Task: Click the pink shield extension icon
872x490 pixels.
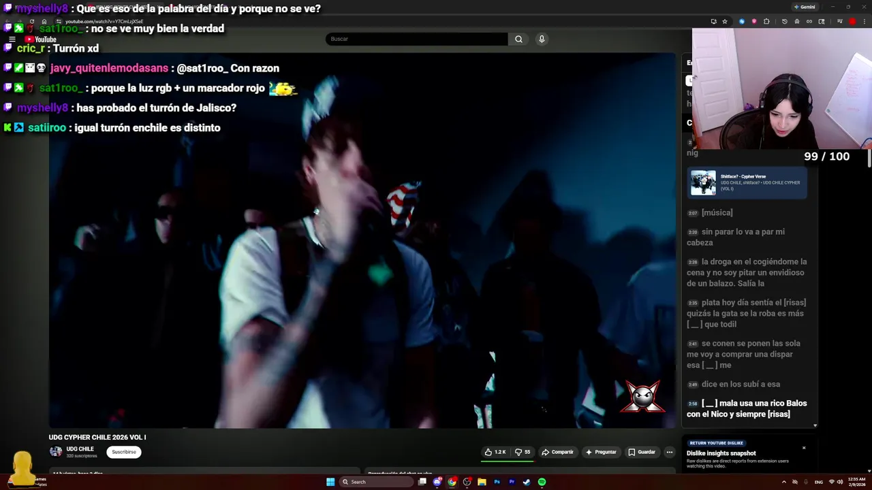Action: point(754,21)
